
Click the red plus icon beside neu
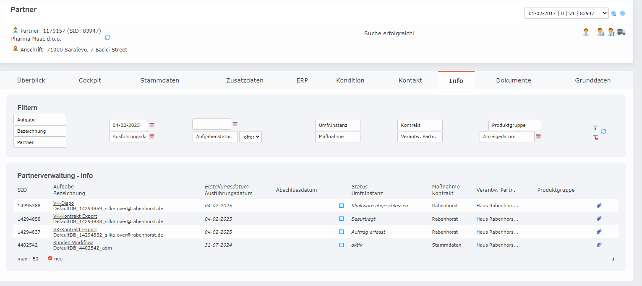tap(50, 258)
